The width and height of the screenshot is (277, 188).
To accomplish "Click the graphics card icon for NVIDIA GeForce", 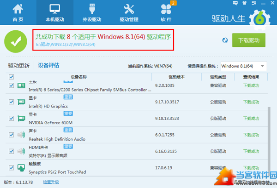I will click(21, 119).
